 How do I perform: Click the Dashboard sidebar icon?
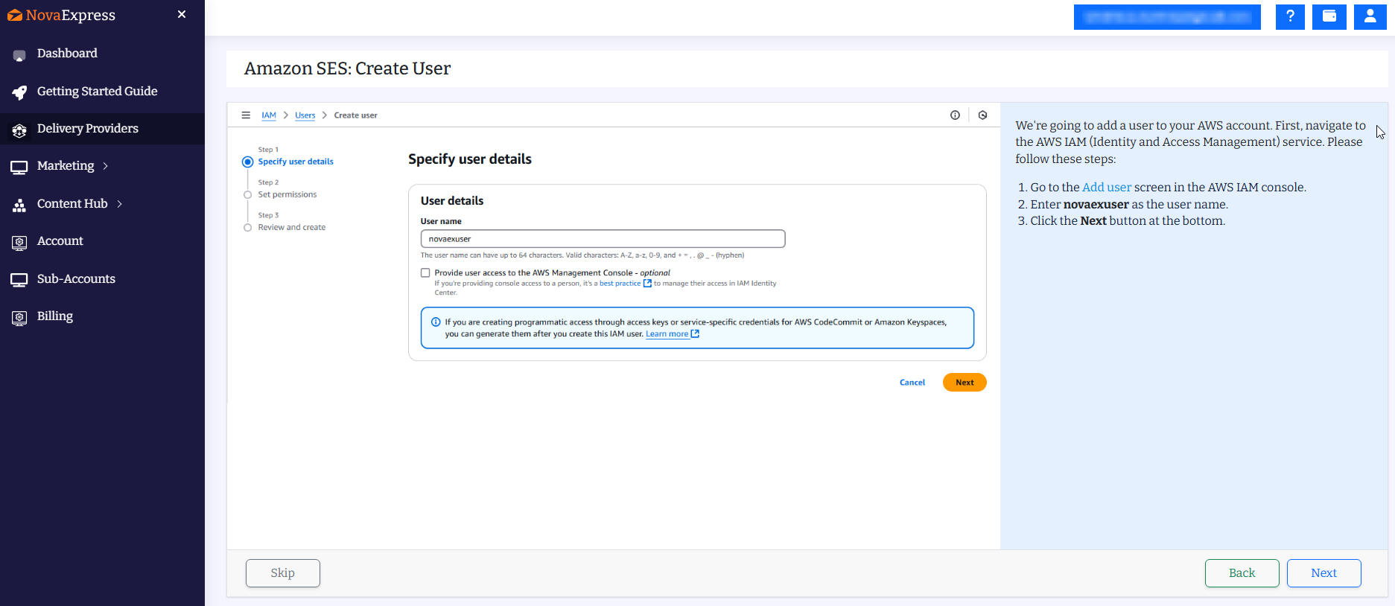pyautogui.click(x=19, y=54)
